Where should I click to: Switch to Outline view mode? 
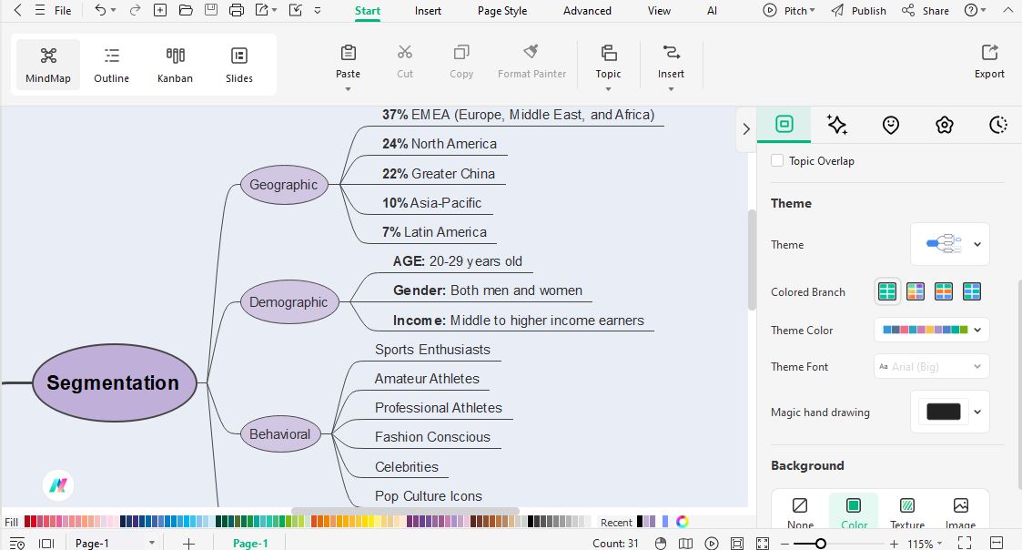click(111, 65)
